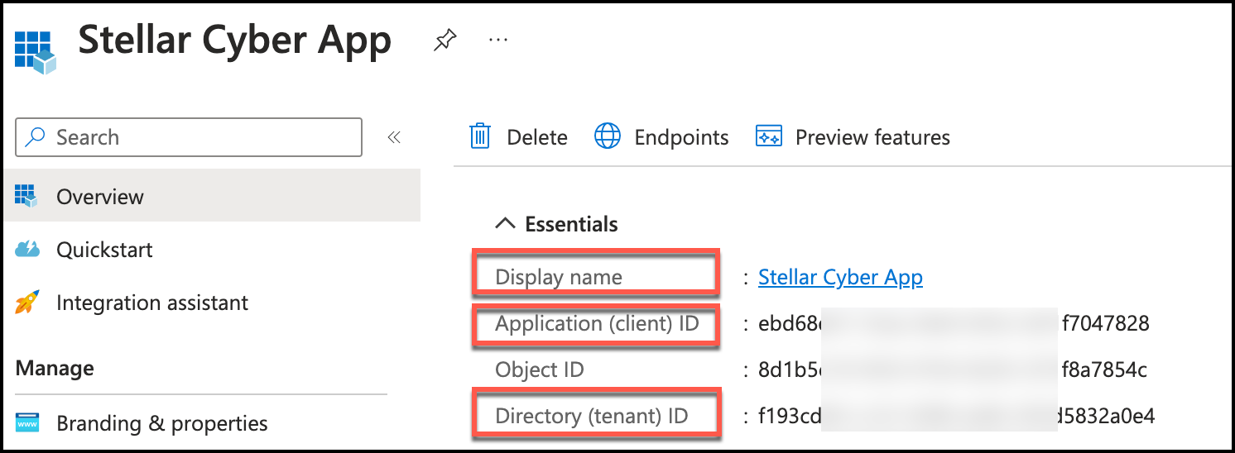Click the pin icon beside the app title
Screen dimensions: 1235x453
tap(445, 41)
